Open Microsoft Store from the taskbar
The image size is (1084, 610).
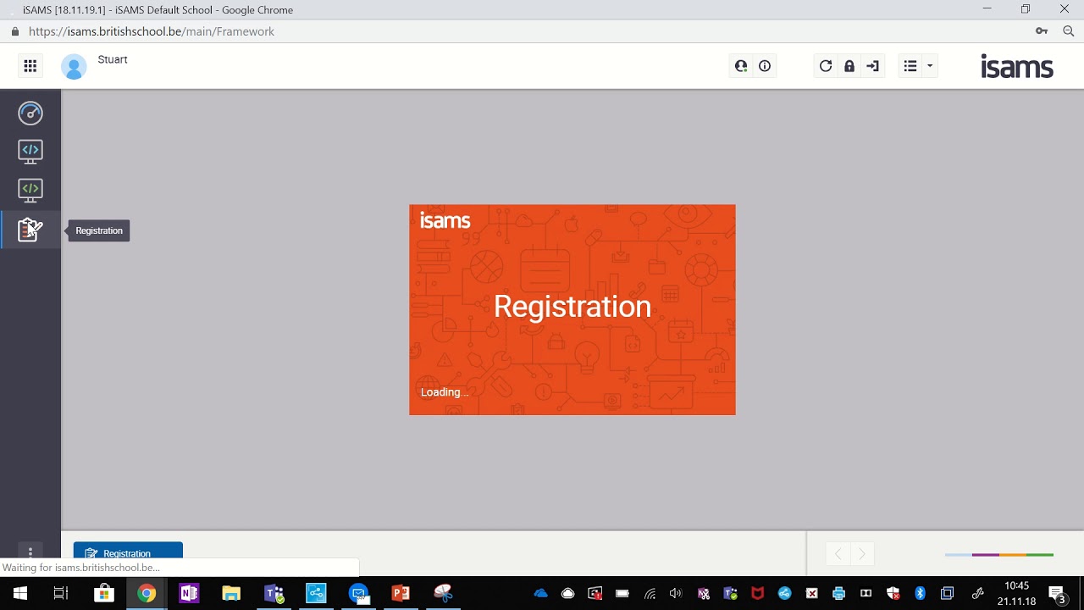[103, 593]
